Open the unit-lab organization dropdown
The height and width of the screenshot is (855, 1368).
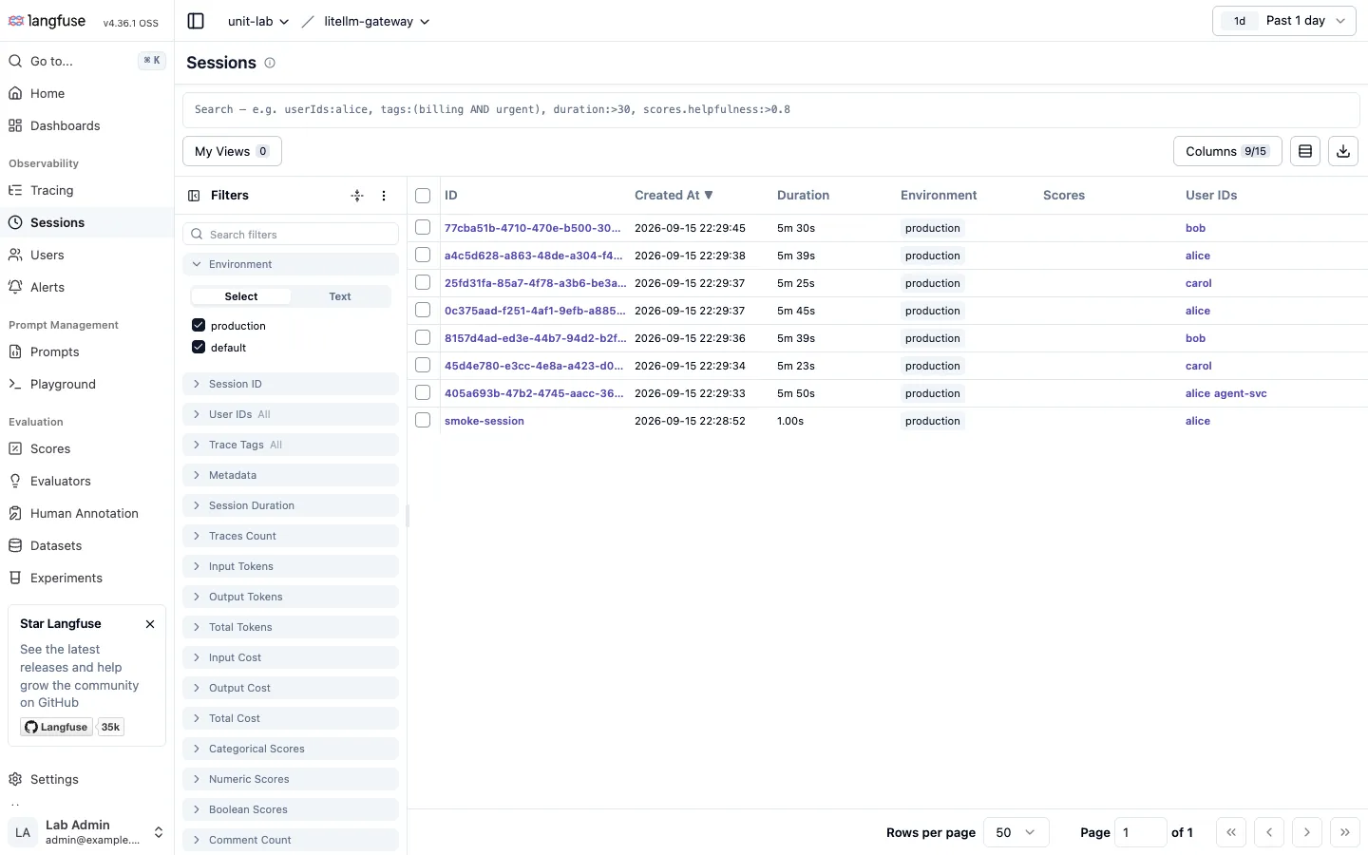coord(257,21)
